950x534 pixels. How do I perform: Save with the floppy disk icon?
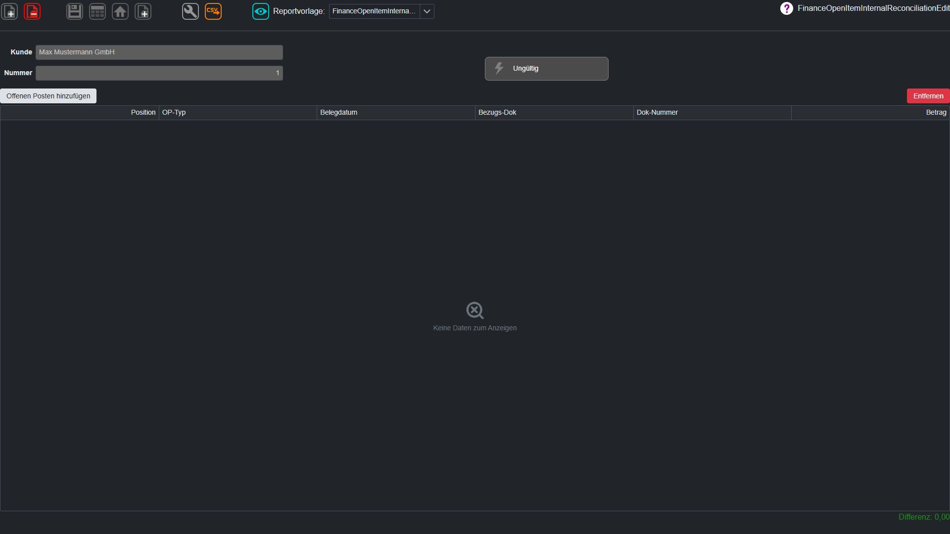click(75, 11)
